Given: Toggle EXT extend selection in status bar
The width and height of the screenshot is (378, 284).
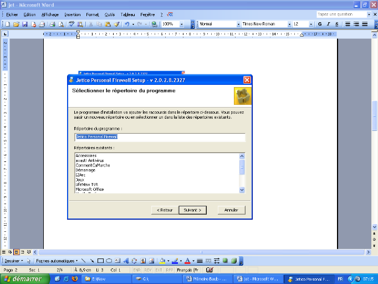Looking at the screenshot, I should 159,270.
